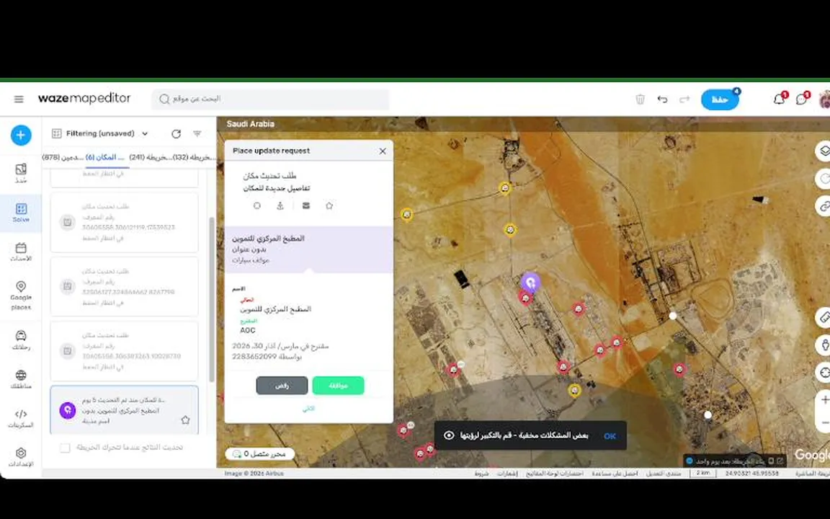Click the eye icon in hidden issues toast
The width and height of the screenshot is (830, 519).
pos(449,435)
